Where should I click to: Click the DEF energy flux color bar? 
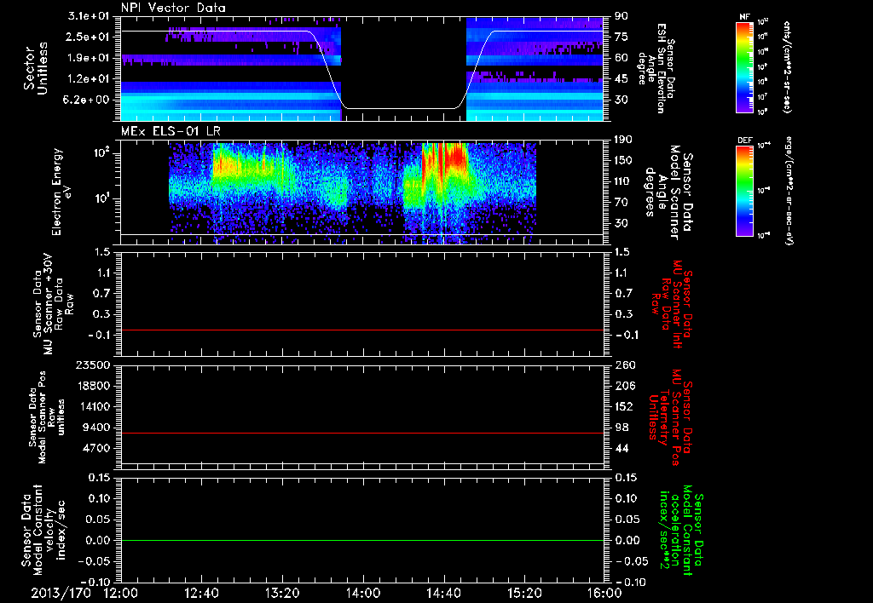[744, 191]
